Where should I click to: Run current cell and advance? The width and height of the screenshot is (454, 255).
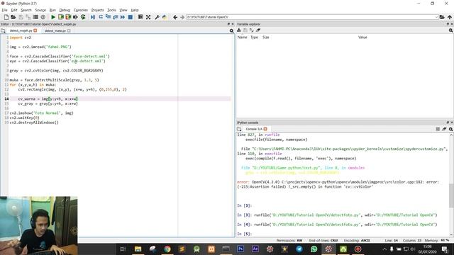68,17
